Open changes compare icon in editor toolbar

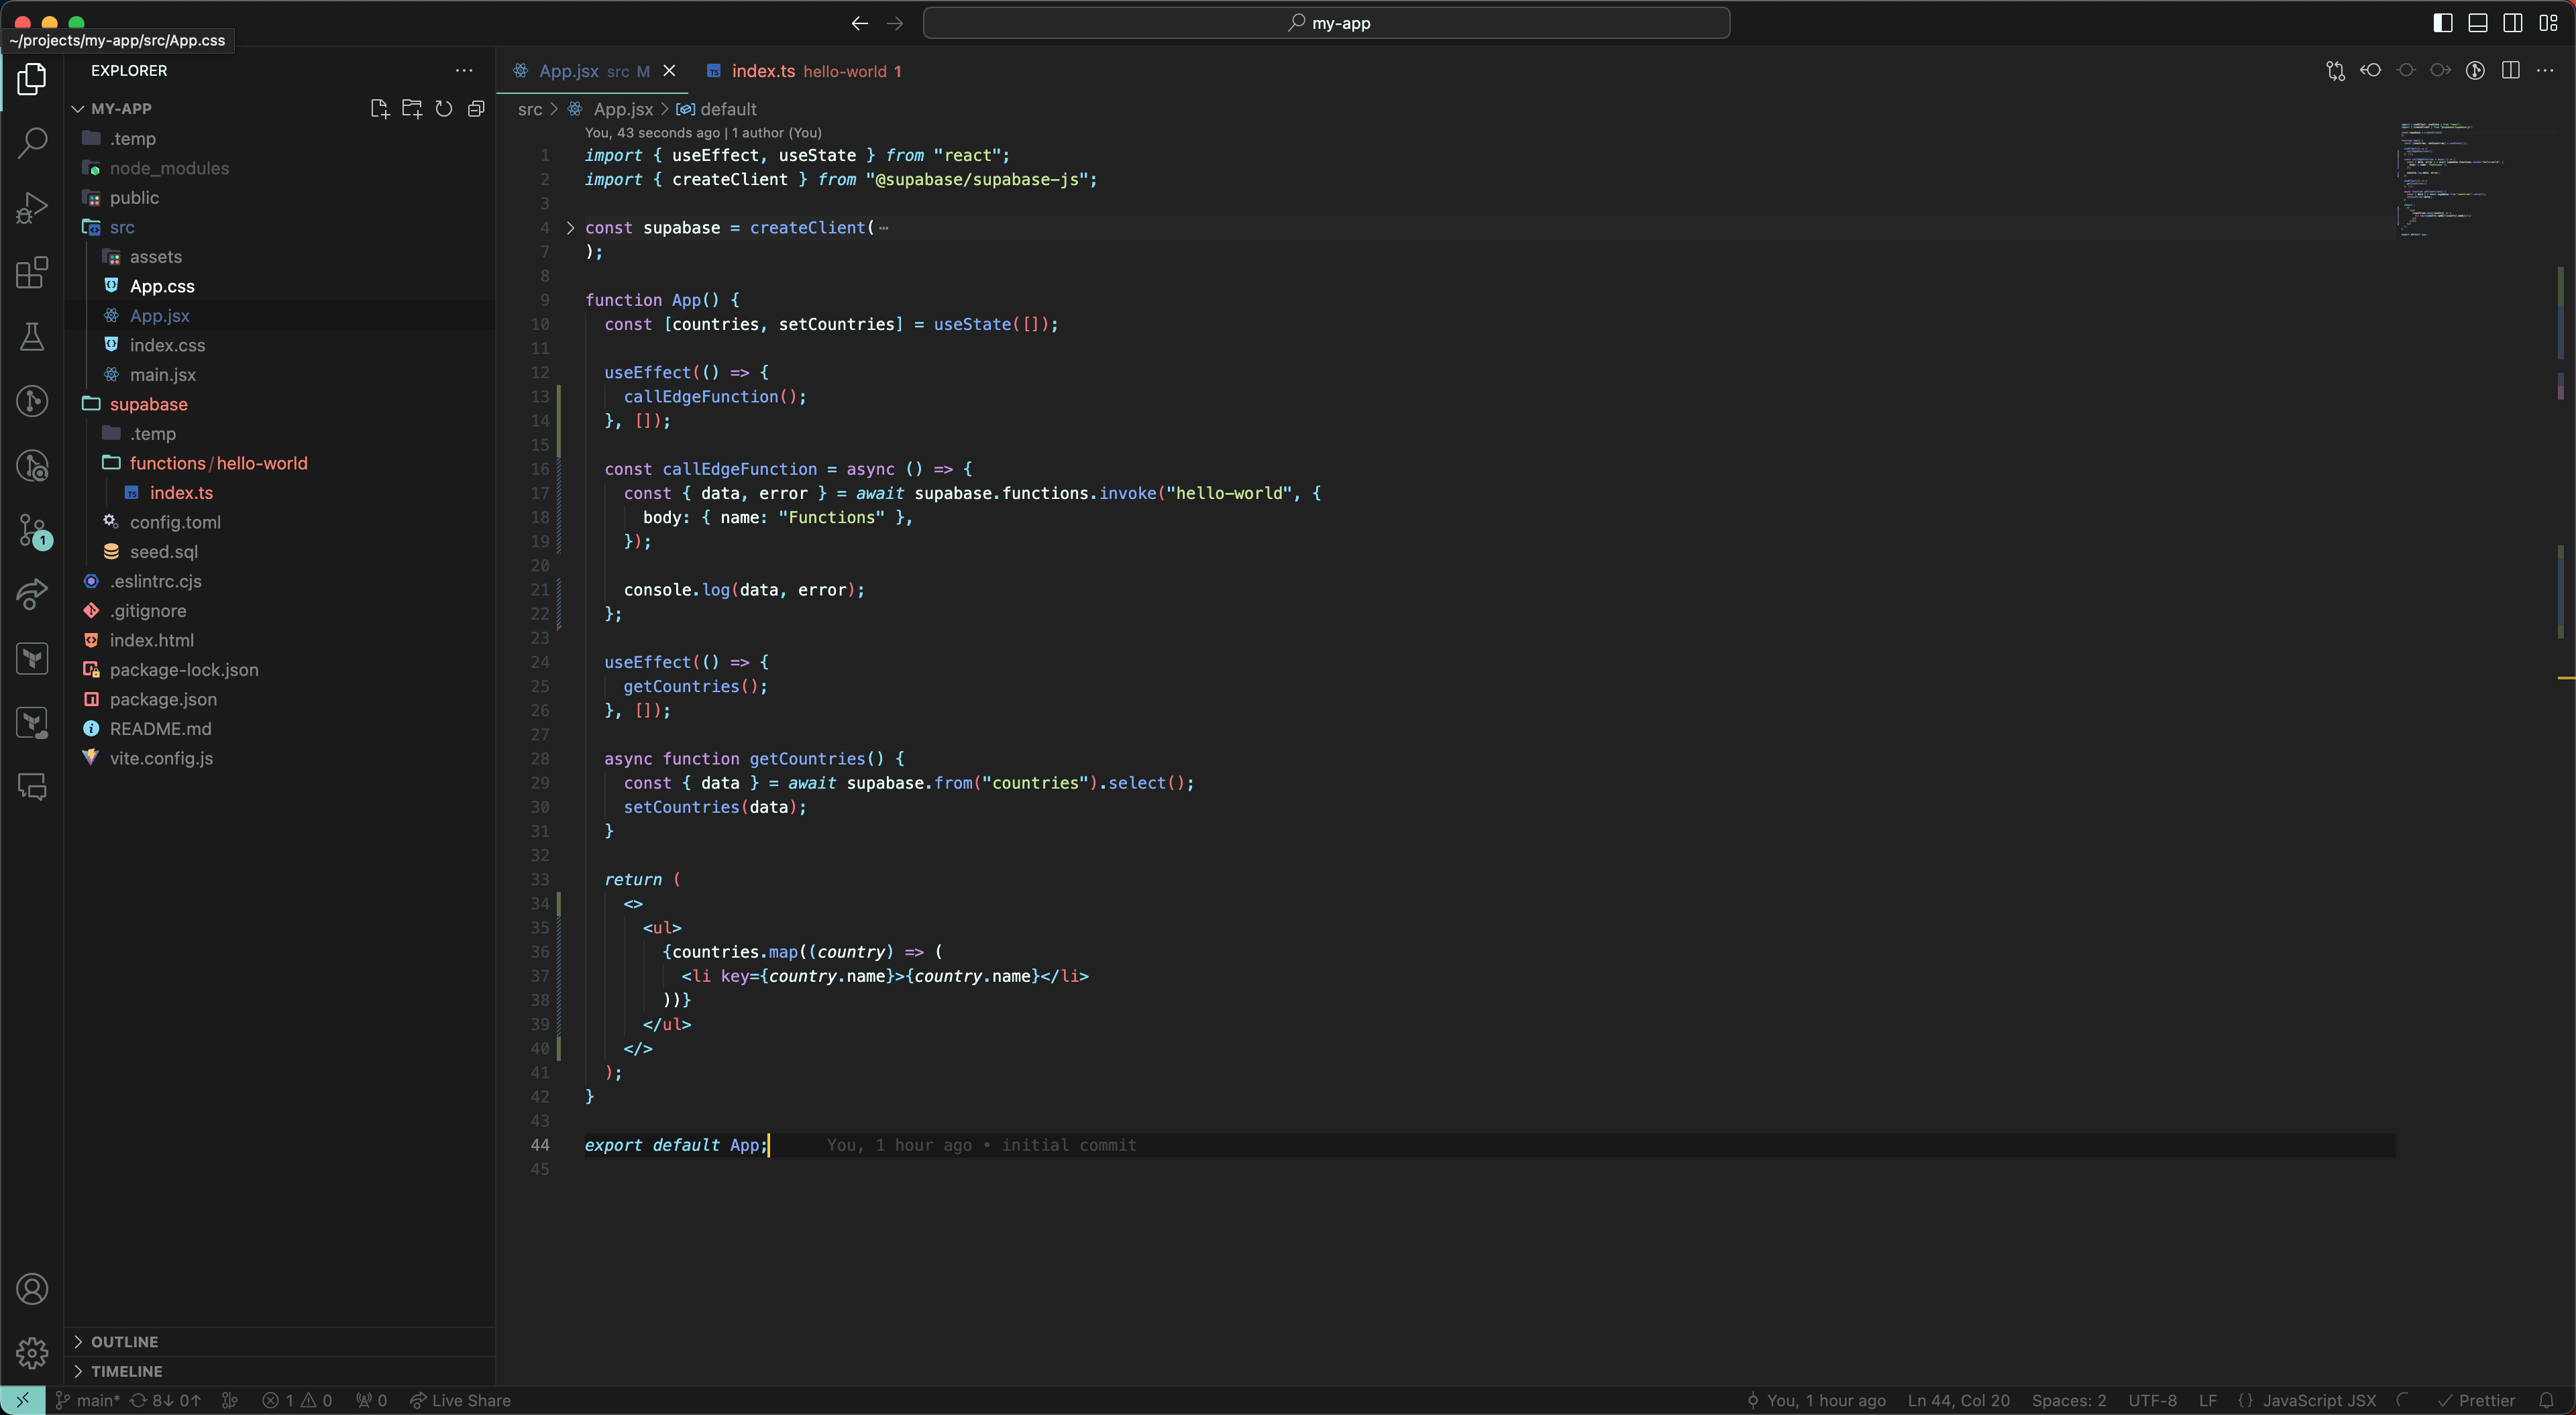2335,70
